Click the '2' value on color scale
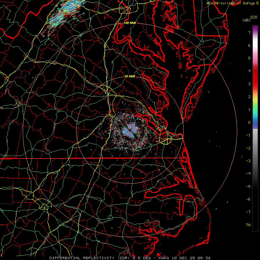The image size is (260, 260). tap(249, 97)
